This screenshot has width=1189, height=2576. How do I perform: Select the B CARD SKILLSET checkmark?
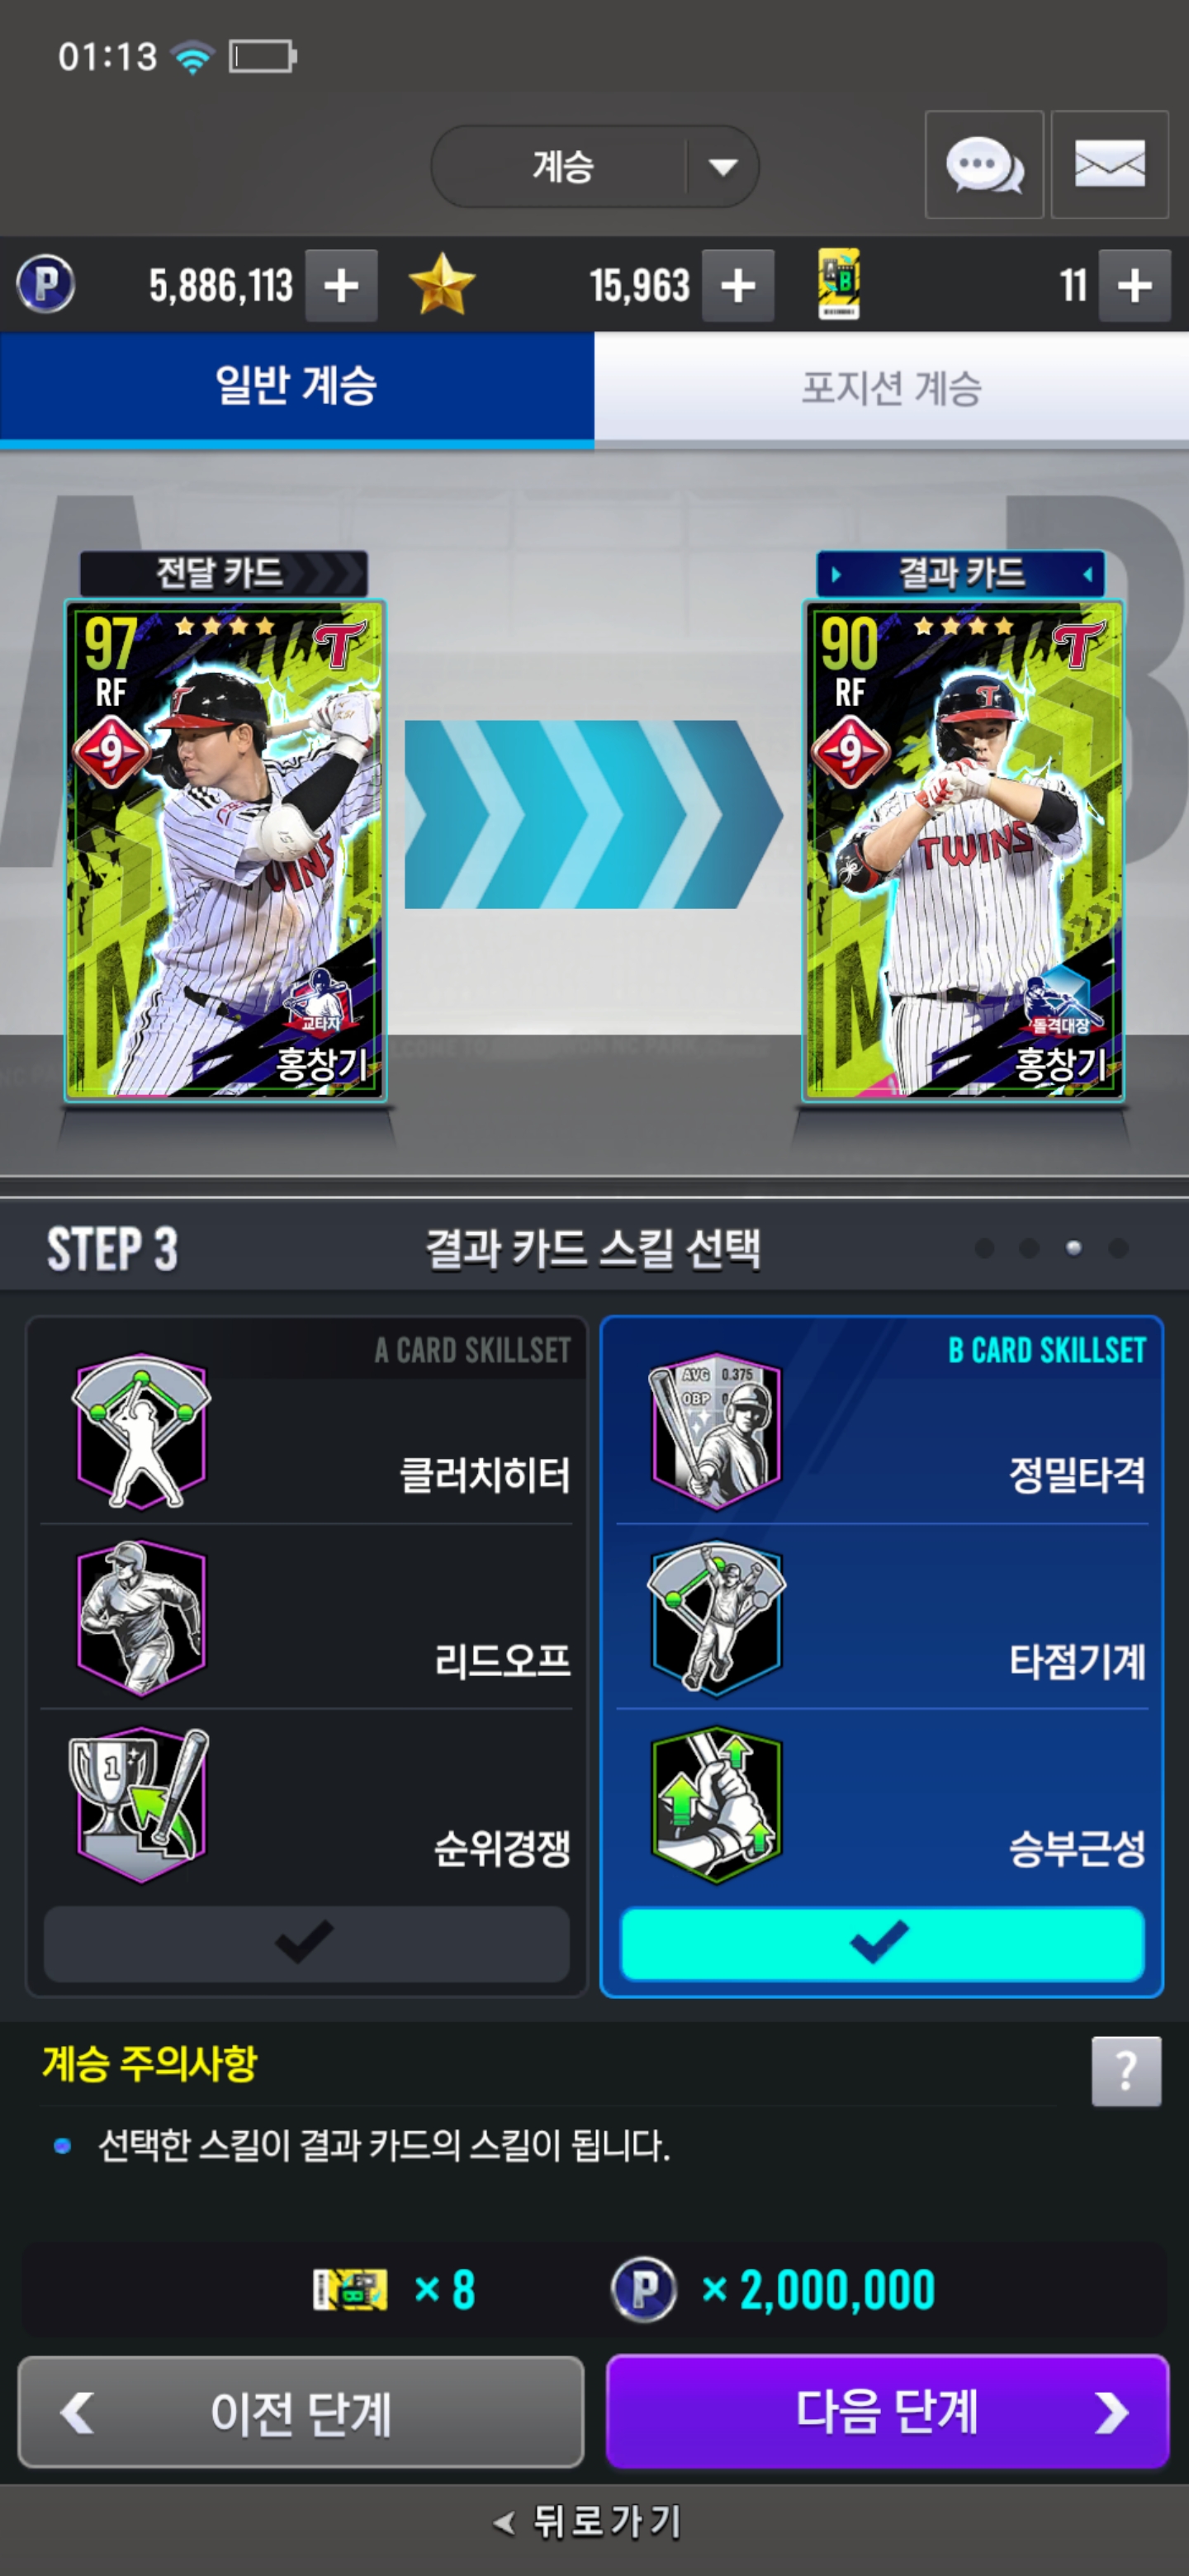(882, 1943)
